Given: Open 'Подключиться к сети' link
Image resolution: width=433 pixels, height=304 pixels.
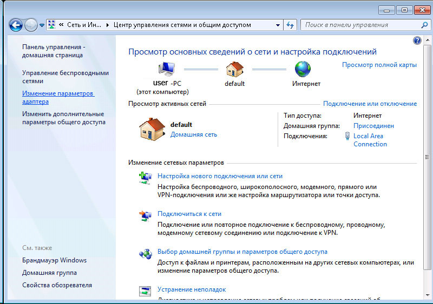Looking at the screenshot, I should tap(189, 214).
